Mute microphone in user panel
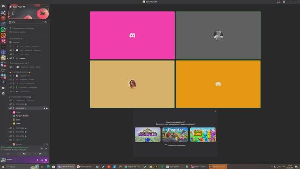 click(x=37, y=160)
